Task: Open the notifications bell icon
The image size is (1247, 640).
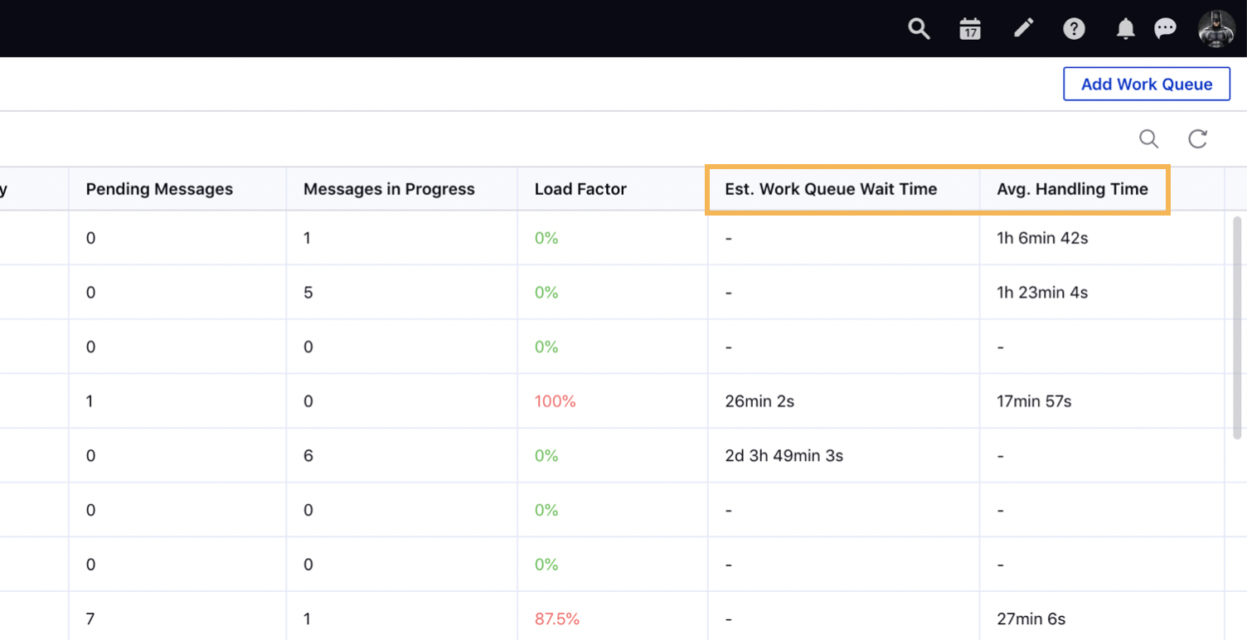Action: click(x=1125, y=29)
